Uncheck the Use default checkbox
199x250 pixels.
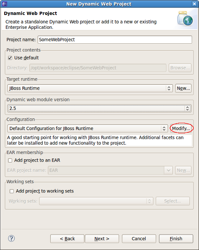click(10, 58)
